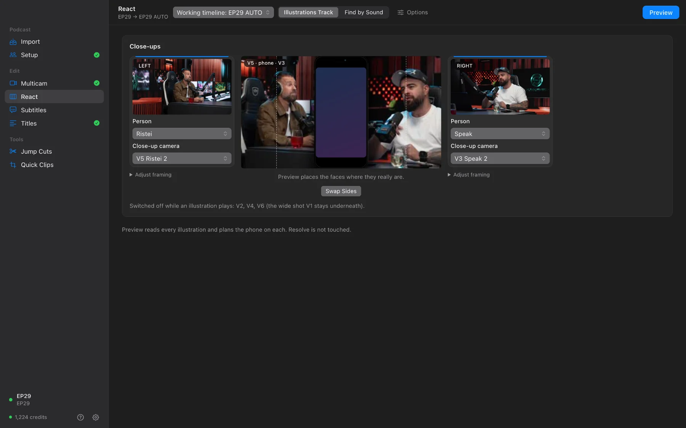The width and height of the screenshot is (686, 428).
Task: Click Multicam green checkmark status
Action: click(97, 83)
